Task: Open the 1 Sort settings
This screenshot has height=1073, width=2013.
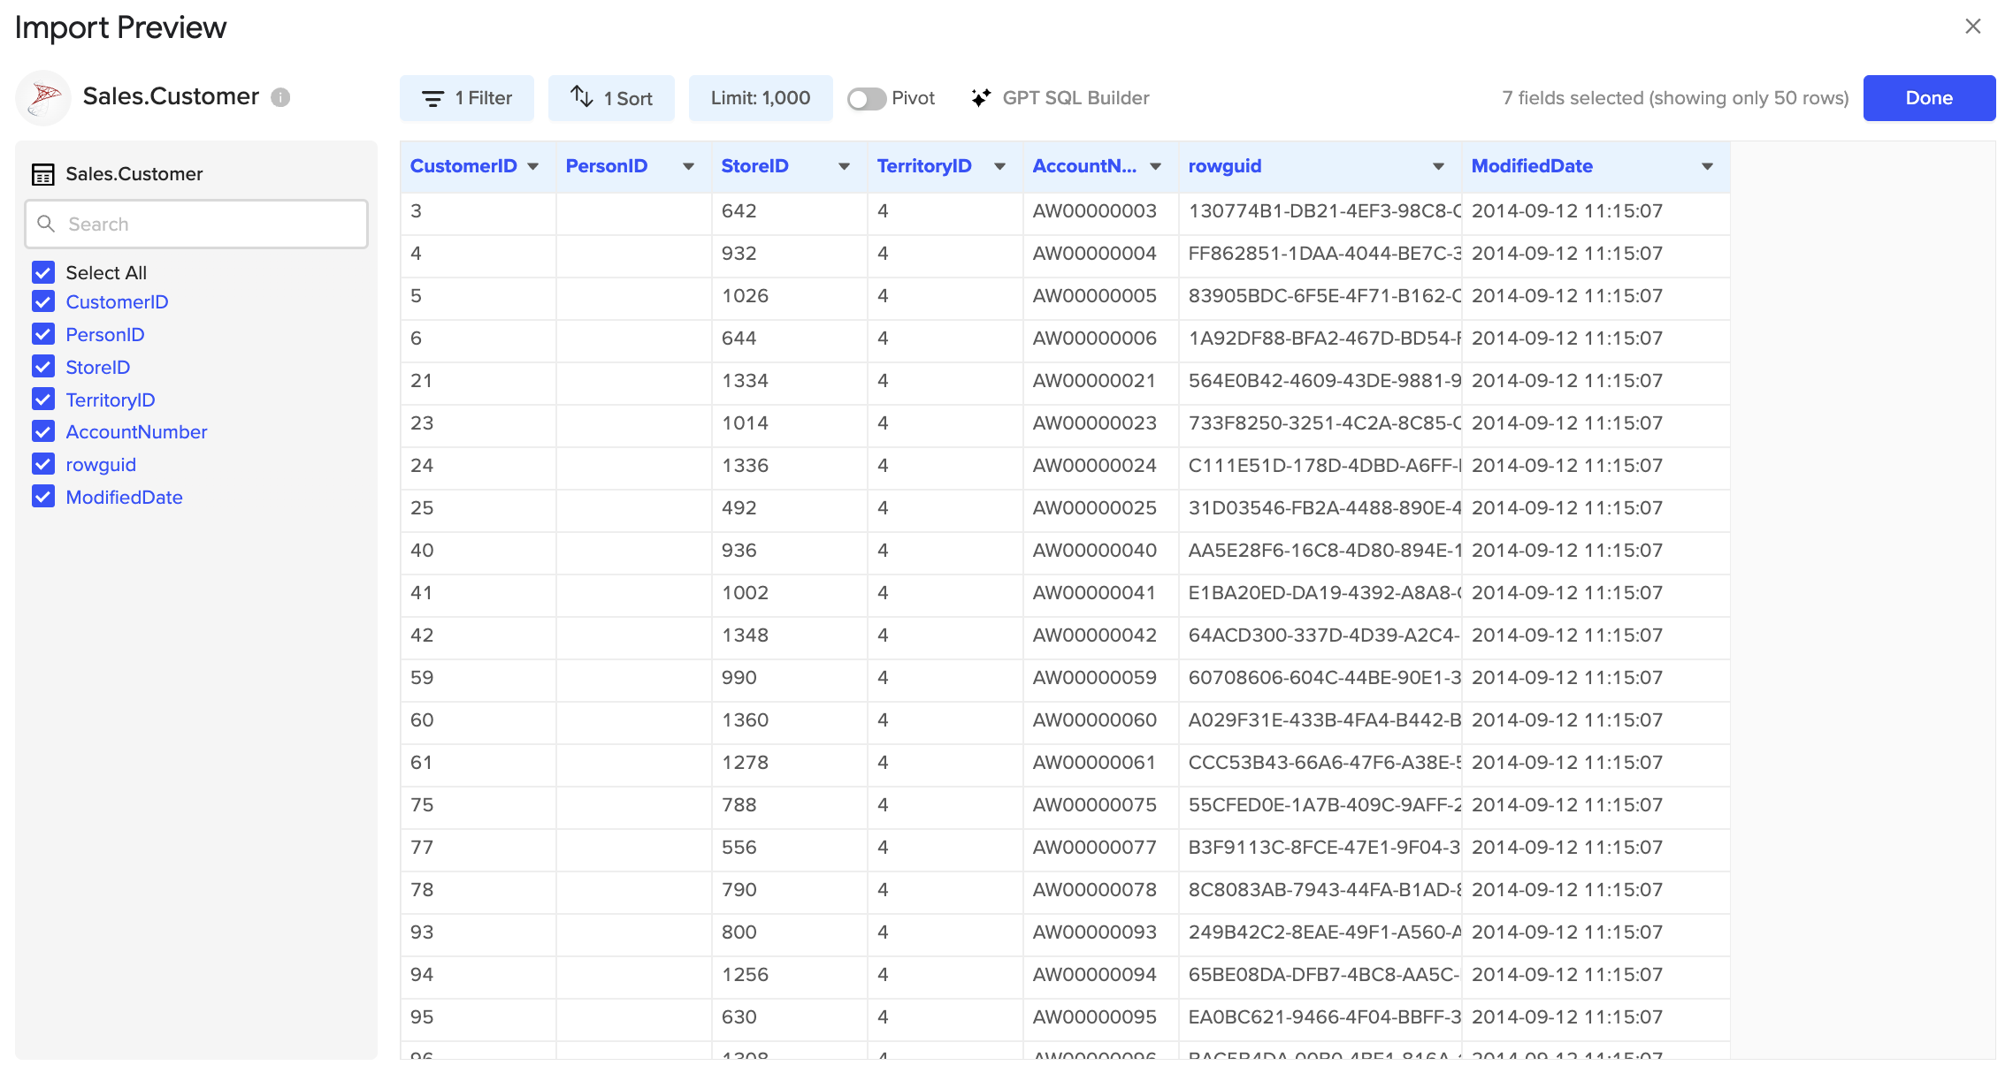Action: (612, 97)
